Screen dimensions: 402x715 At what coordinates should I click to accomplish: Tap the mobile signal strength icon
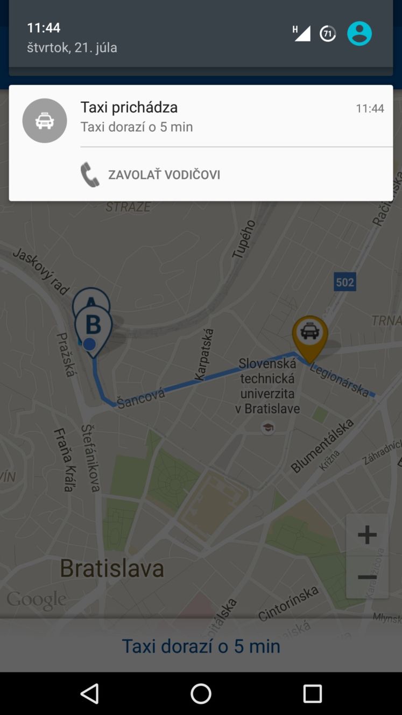coord(302,33)
